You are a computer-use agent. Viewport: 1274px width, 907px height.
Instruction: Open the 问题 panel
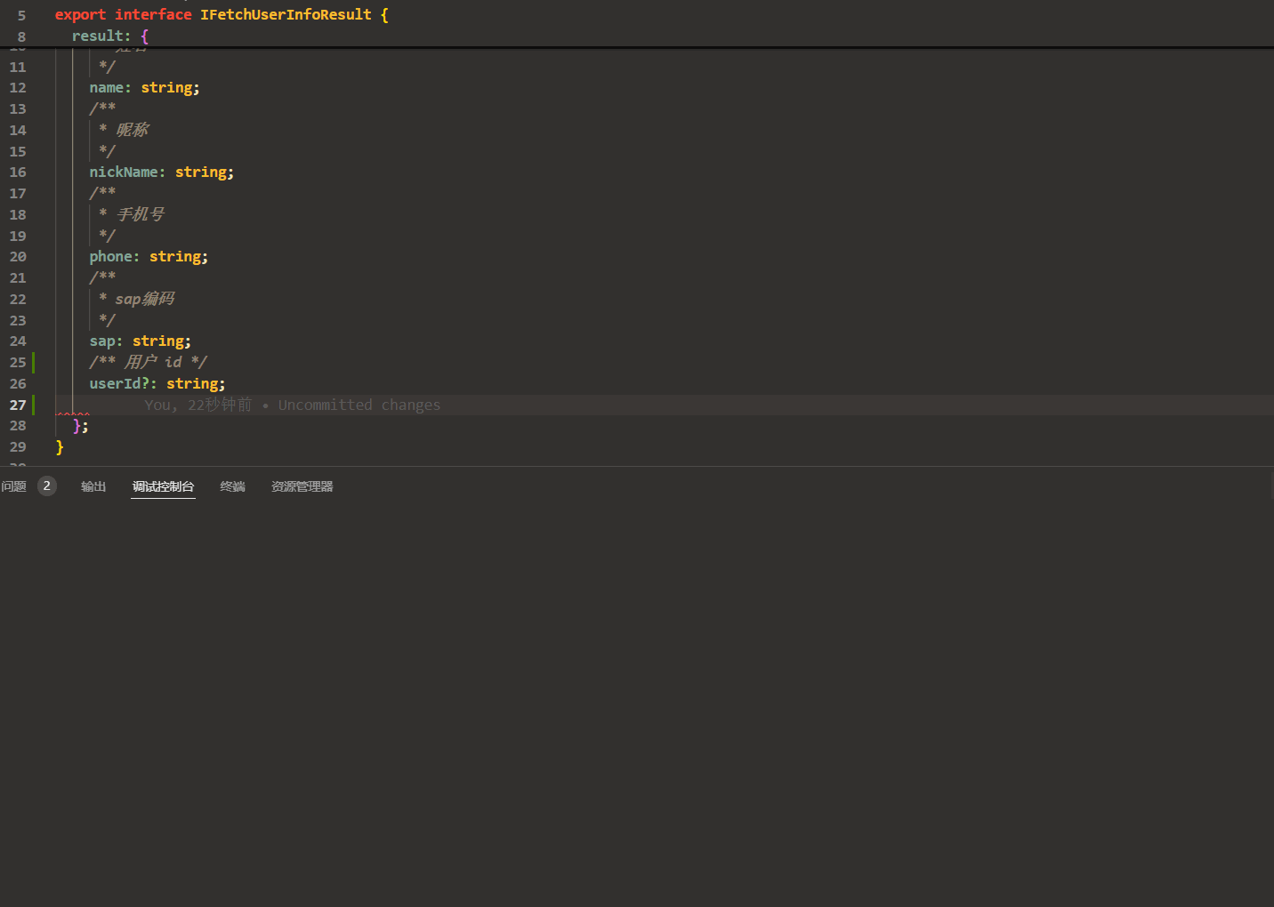pos(13,486)
